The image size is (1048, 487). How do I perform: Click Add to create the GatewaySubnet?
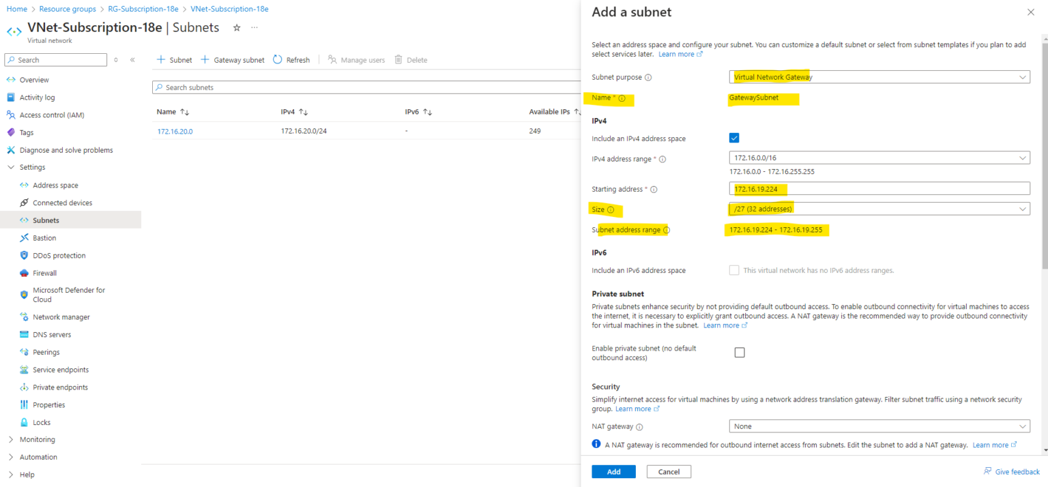coord(613,471)
